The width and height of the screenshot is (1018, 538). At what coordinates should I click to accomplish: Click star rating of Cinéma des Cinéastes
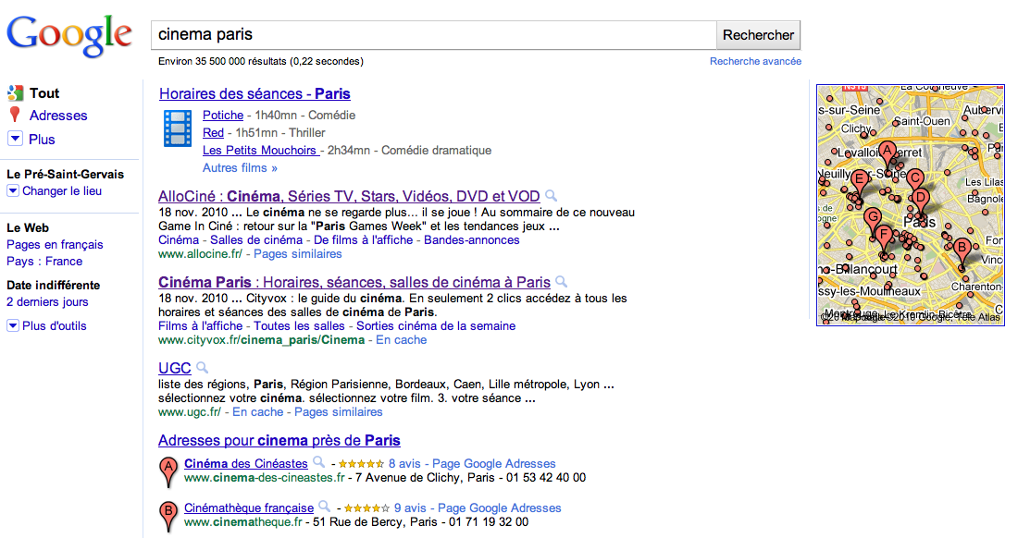click(361, 464)
